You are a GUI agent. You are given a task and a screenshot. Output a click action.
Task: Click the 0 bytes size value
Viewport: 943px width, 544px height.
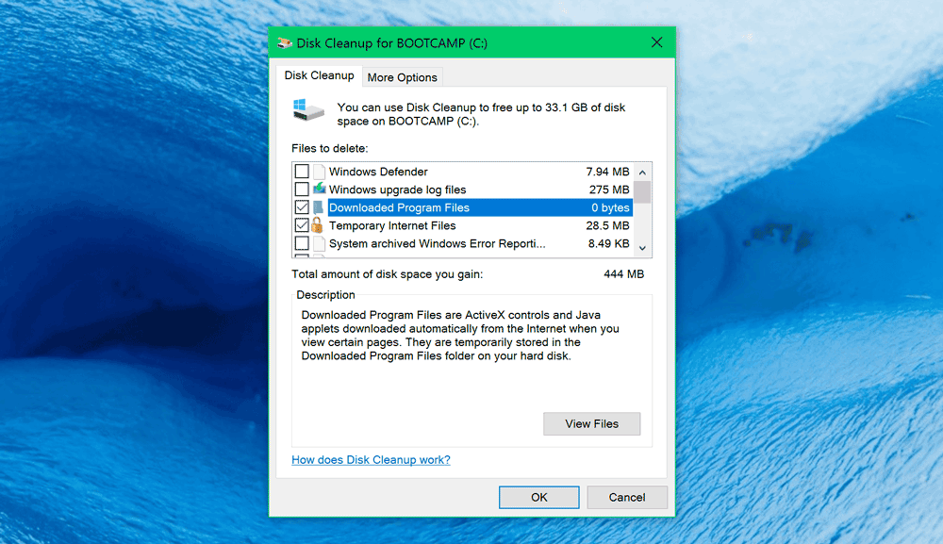(610, 207)
